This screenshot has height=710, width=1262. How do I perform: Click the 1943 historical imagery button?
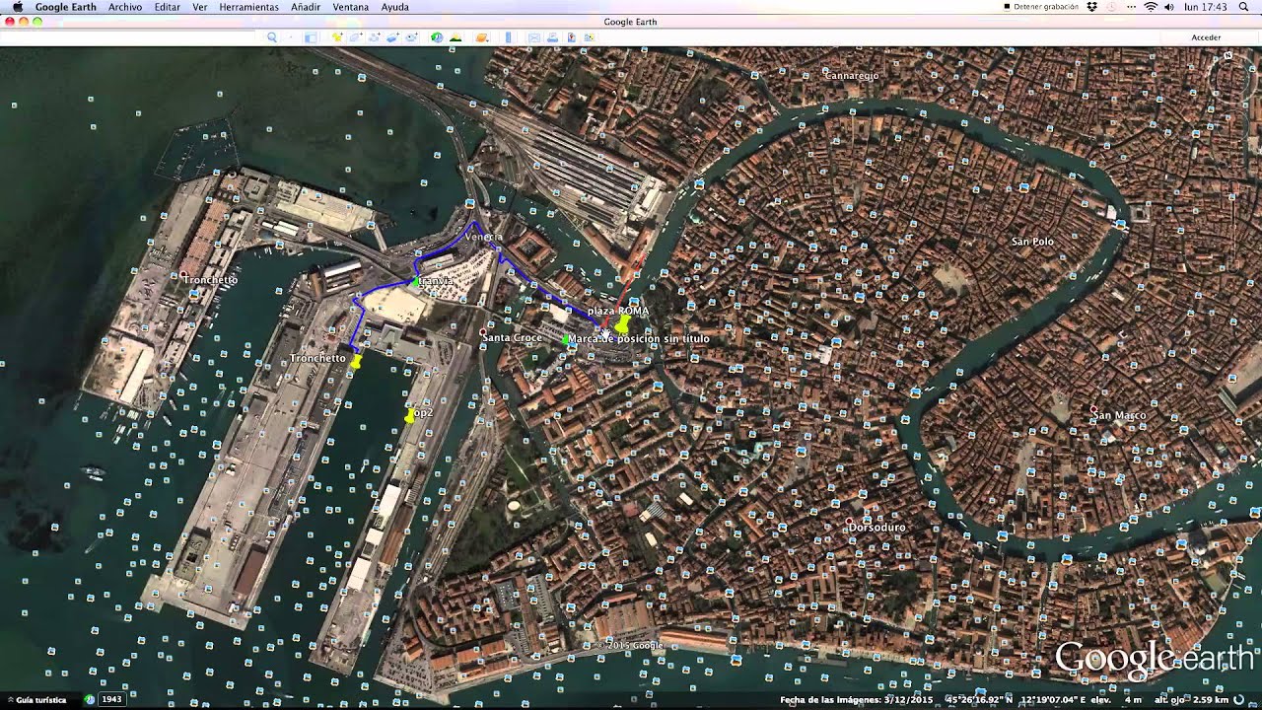(111, 699)
